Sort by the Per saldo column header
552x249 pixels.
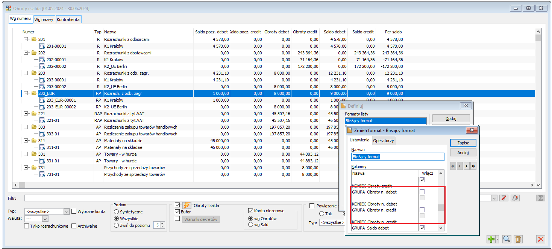(x=390, y=32)
